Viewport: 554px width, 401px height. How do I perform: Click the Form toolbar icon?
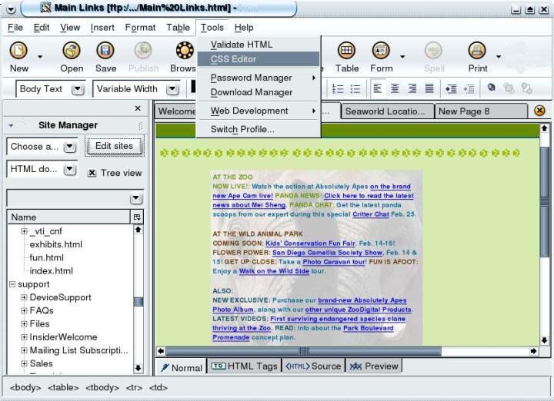(381, 51)
